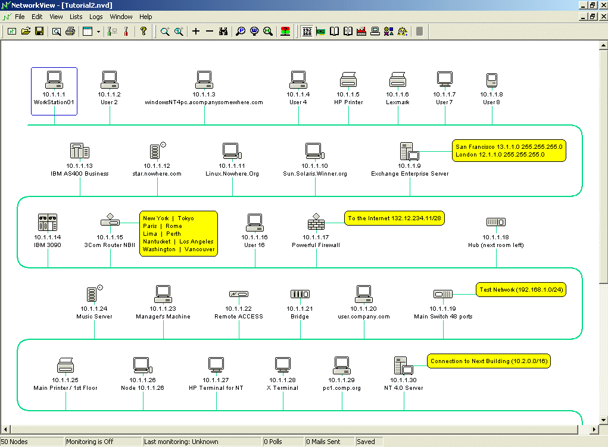Select the 3Com Router NBII node
Image resolution: width=608 pixels, height=447 pixels.
pyautogui.click(x=111, y=223)
